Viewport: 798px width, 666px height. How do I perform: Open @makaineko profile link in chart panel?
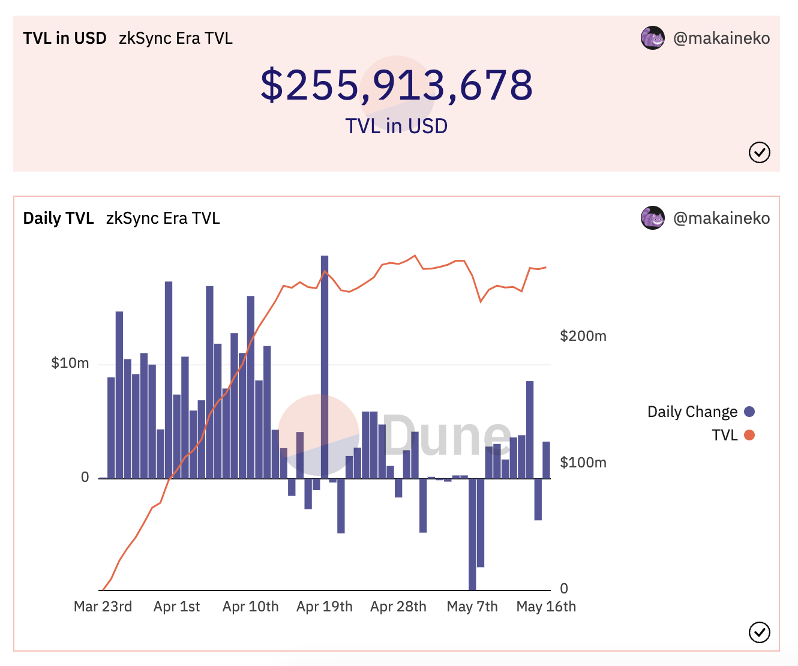tap(722, 218)
